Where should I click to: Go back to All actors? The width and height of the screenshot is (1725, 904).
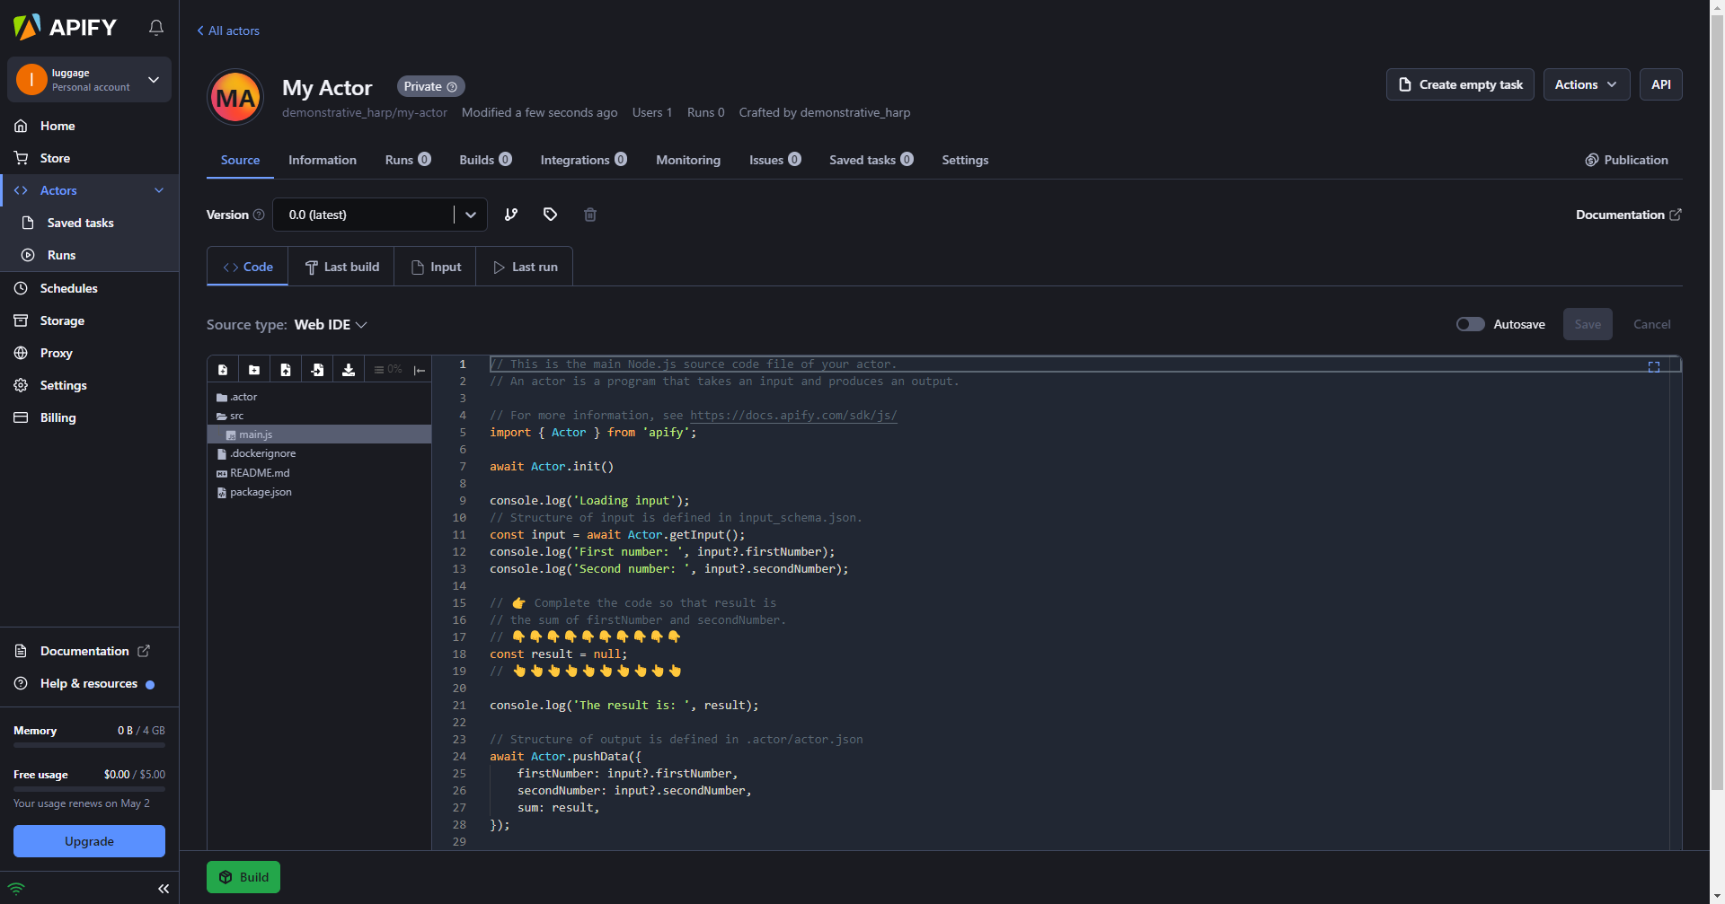pos(228,31)
